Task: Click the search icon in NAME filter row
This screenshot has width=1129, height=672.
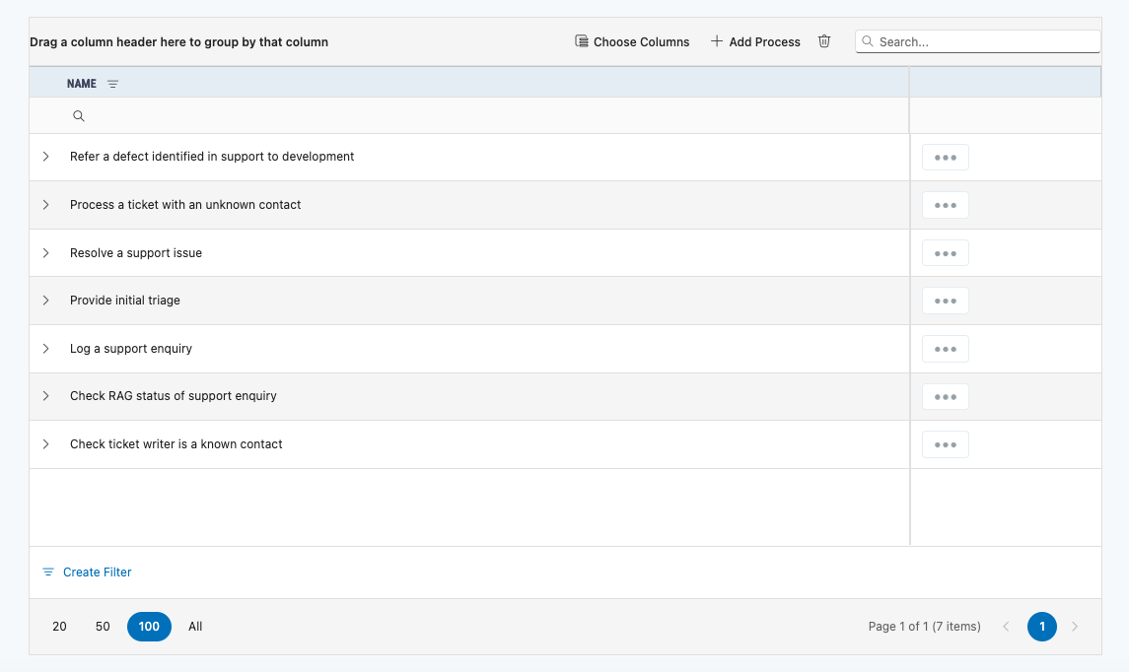Action: pos(79,116)
